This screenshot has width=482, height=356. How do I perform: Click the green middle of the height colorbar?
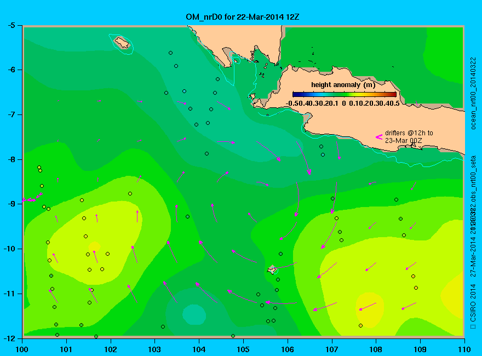345,94
